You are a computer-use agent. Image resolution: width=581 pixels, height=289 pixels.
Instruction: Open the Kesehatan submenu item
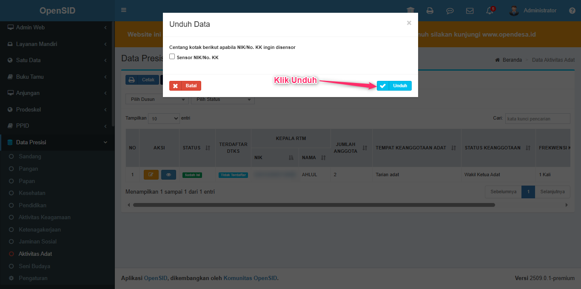32,193
